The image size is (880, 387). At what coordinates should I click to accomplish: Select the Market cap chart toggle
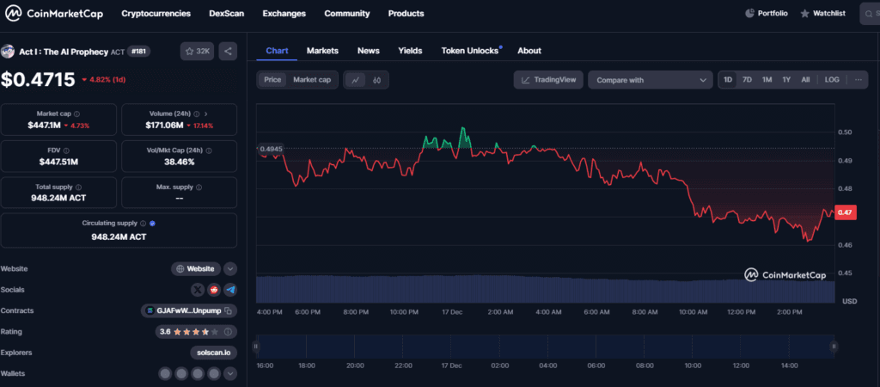pos(312,80)
